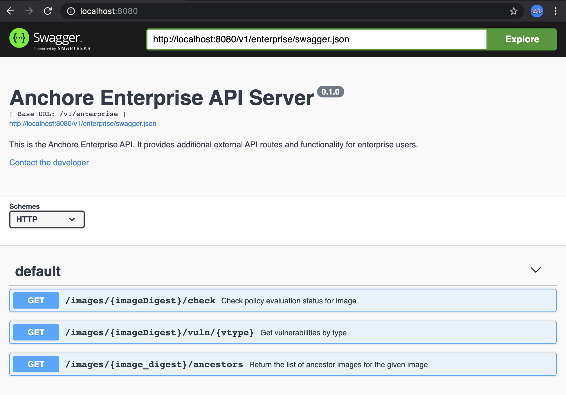Click the green Swagger logo

pos(19,38)
